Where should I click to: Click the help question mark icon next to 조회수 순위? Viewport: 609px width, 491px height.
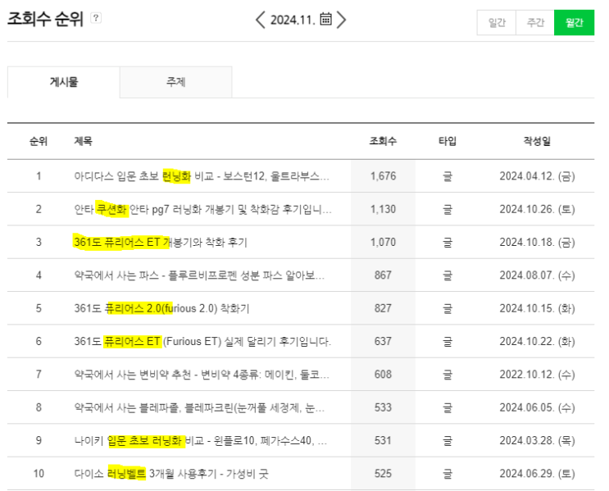point(96,18)
